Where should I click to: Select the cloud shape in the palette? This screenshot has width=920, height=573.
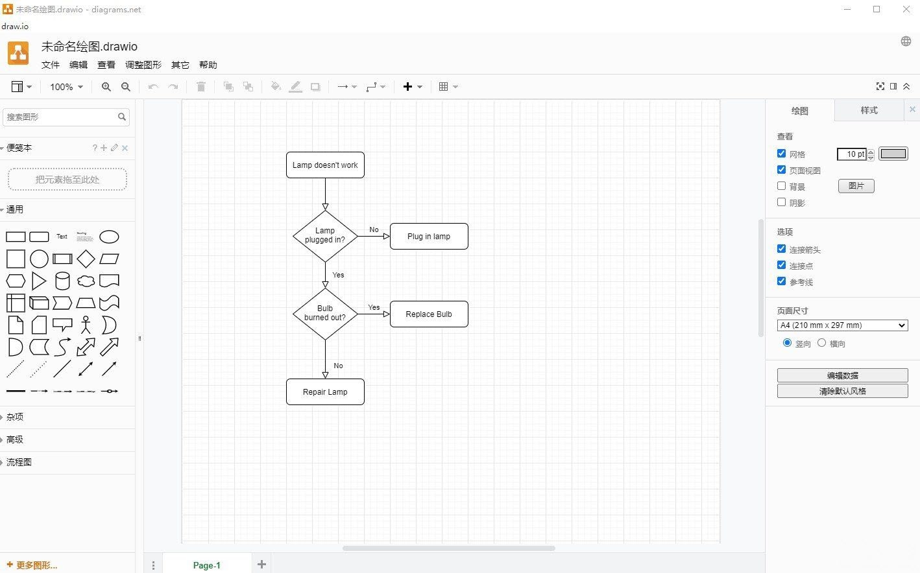pyautogui.click(x=86, y=281)
